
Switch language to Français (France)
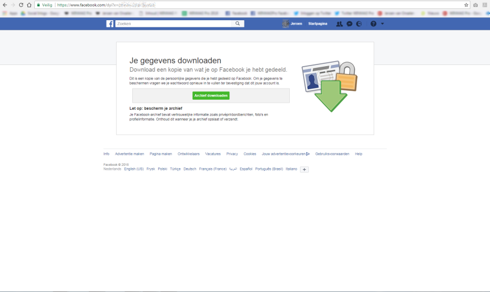click(212, 169)
